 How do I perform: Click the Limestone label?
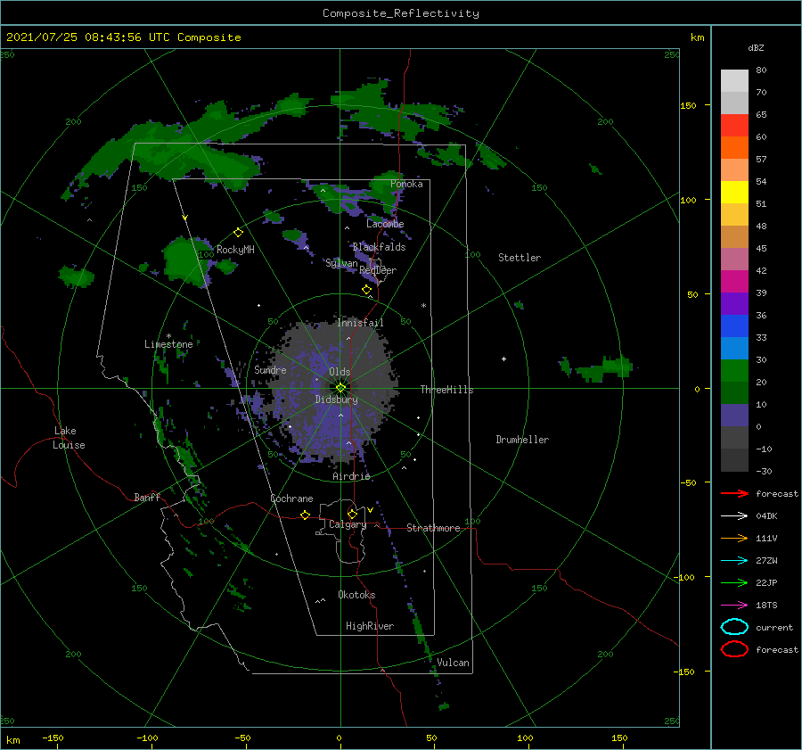[x=168, y=344]
